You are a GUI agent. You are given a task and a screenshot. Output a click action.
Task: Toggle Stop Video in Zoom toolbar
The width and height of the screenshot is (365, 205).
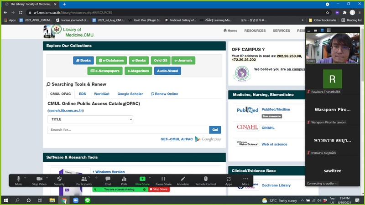coord(39,180)
